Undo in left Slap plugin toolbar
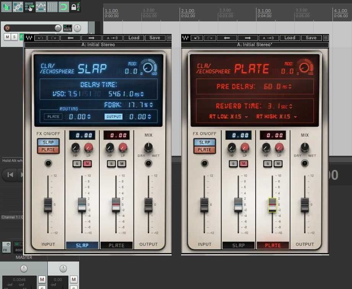Image resolution: width=352 pixels, height=289 pixels. [x=41, y=38]
